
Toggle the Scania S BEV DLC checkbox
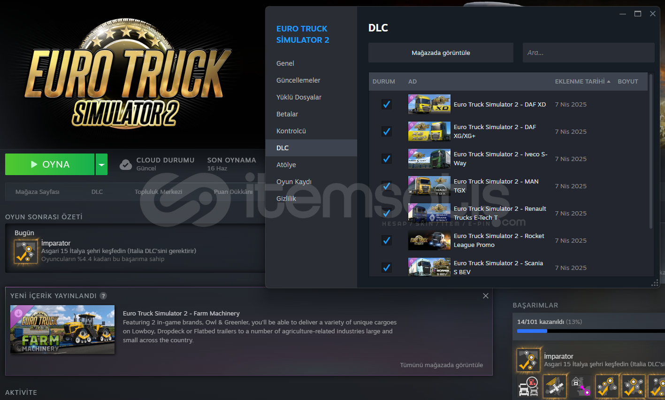click(x=386, y=268)
